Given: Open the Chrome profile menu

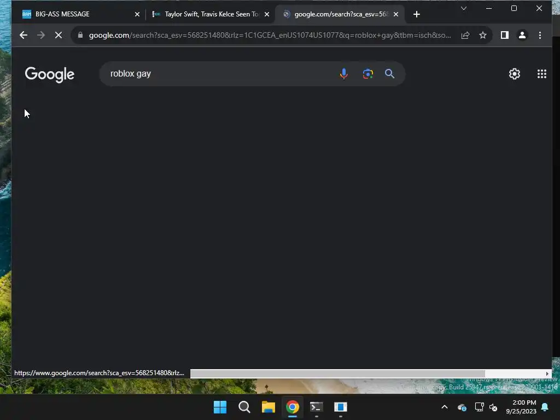Looking at the screenshot, I should (522, 35).
